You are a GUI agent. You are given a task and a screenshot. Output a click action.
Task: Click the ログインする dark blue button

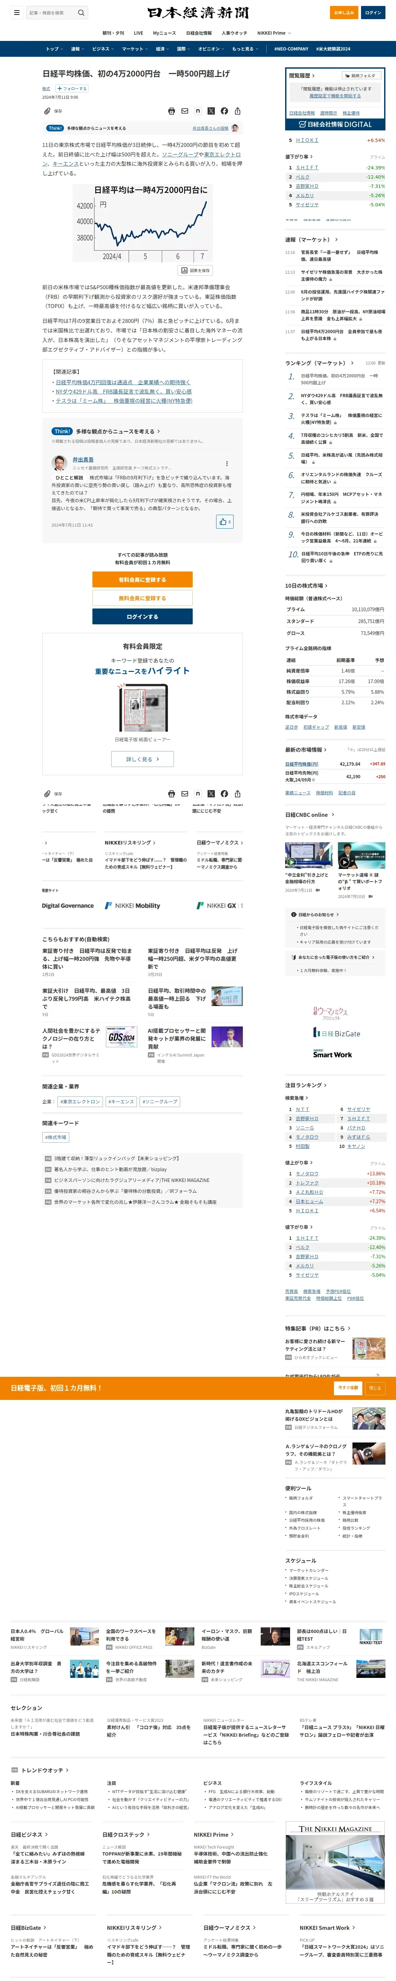point(142,616)
